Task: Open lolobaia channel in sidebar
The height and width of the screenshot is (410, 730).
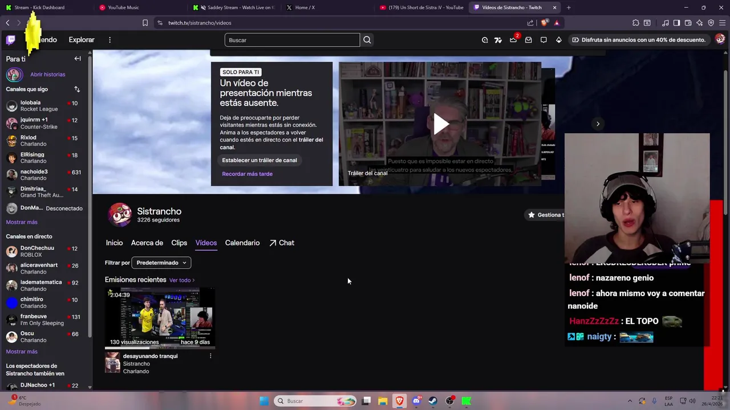Action: pyautogui.click(x=44, y=106)
